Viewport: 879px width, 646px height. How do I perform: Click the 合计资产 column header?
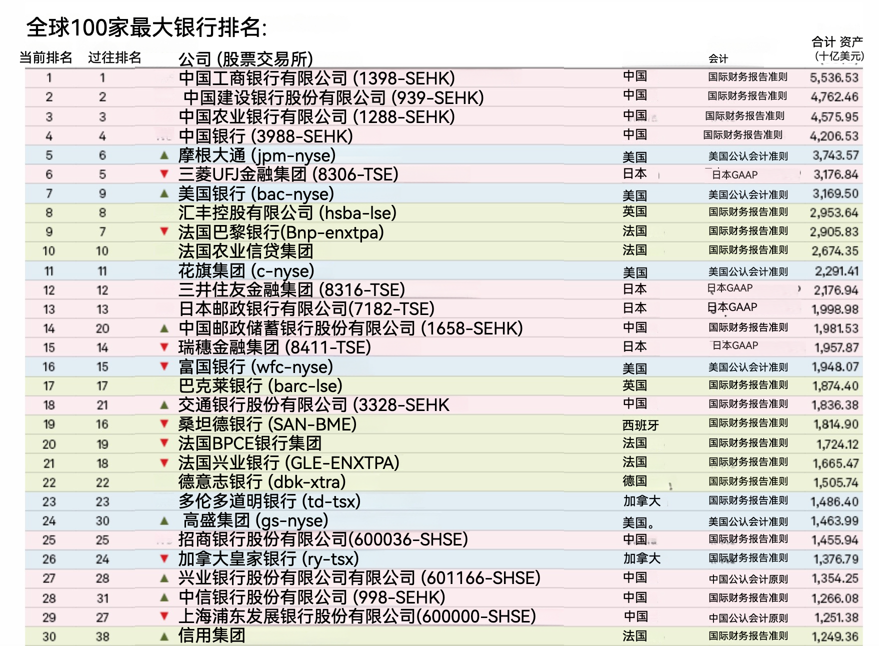click(x=837, y=48)
